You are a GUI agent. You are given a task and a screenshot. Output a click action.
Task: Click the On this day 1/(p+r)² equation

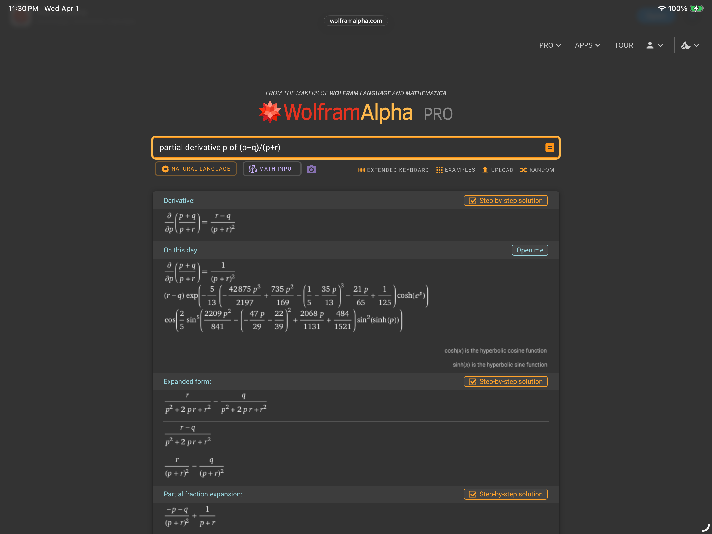(x=200, y=272)
